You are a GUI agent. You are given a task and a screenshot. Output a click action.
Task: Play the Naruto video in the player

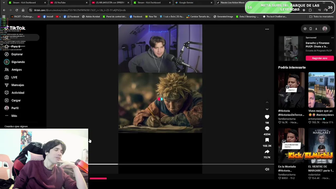coord(160,99)
